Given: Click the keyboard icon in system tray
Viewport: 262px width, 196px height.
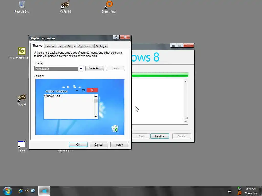Looking at the screenshot, I should [230, 191].
